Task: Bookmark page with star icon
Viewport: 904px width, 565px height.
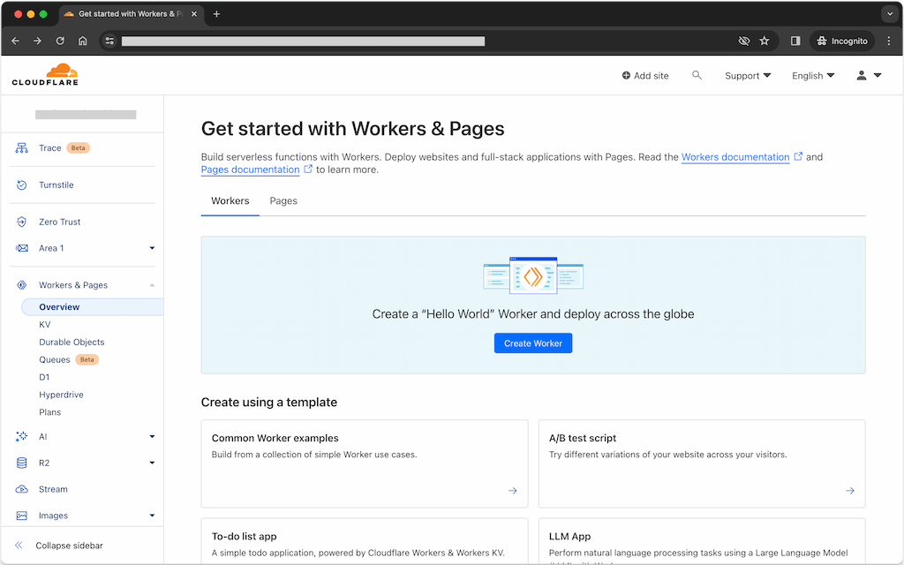Action: 765,41
